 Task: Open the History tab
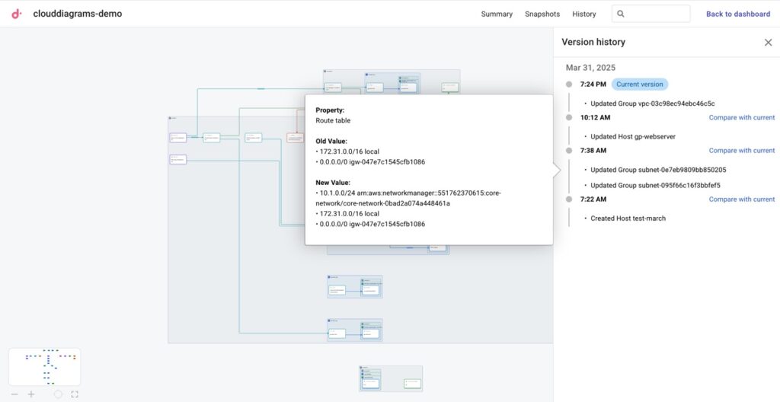pyautogui.click(x=584, y=14)
